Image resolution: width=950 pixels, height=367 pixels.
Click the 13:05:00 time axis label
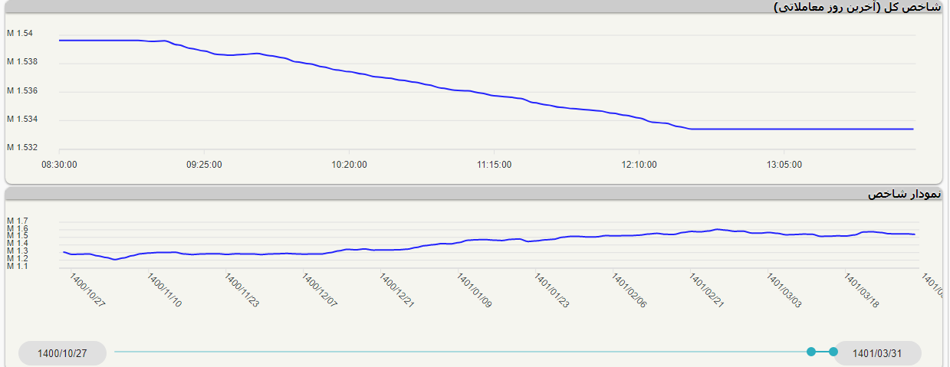coord(784,164)
